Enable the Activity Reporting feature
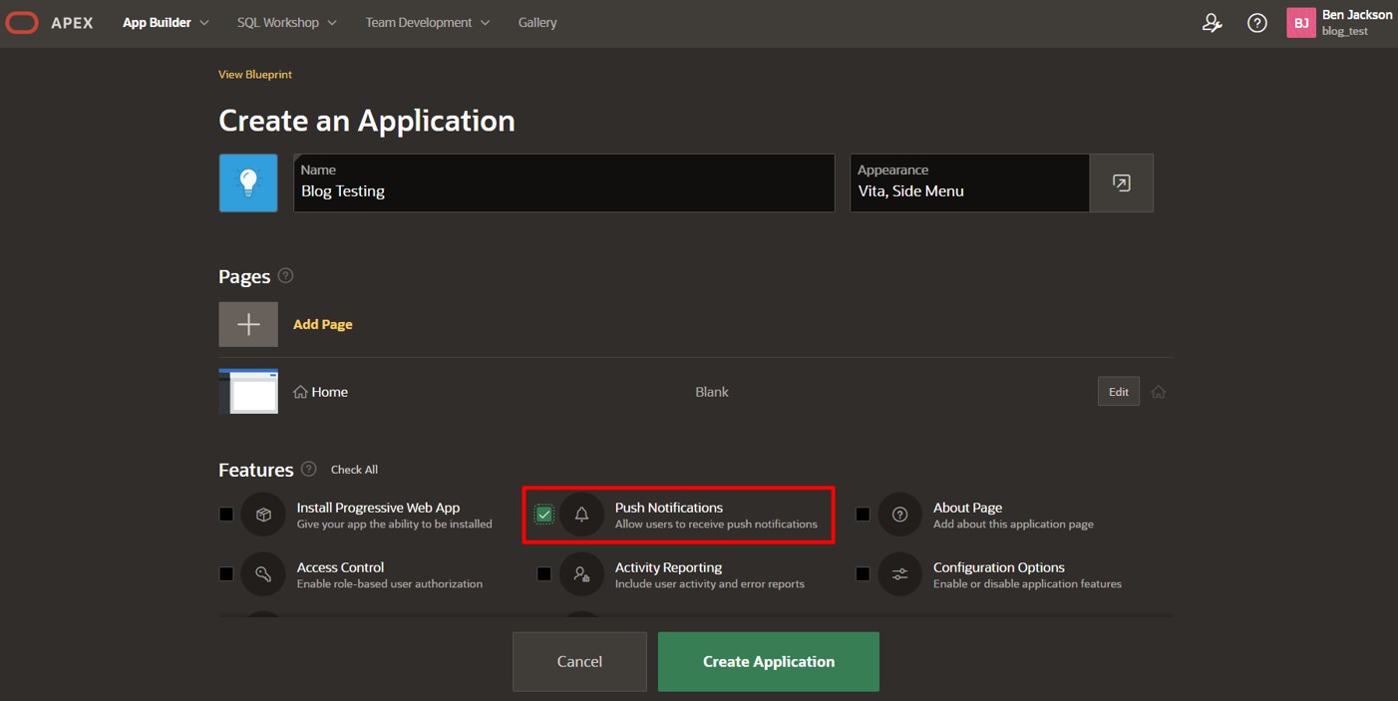This screenshot has width=1398, height=701. (x=543, y=574)
